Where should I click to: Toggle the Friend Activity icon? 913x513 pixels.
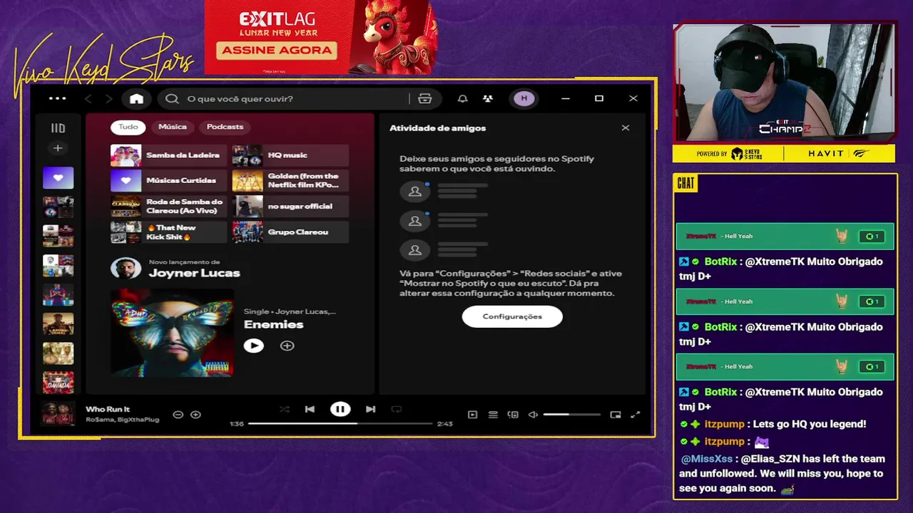[x=488, y=98]
